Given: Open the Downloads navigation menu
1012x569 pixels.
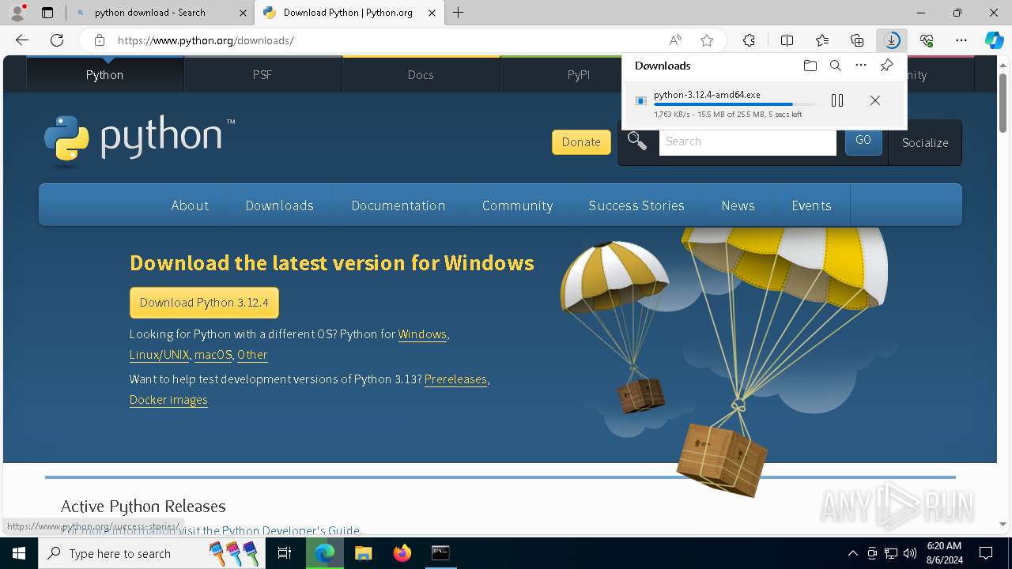Looking at the screenshot, I should tap(280, 205).
